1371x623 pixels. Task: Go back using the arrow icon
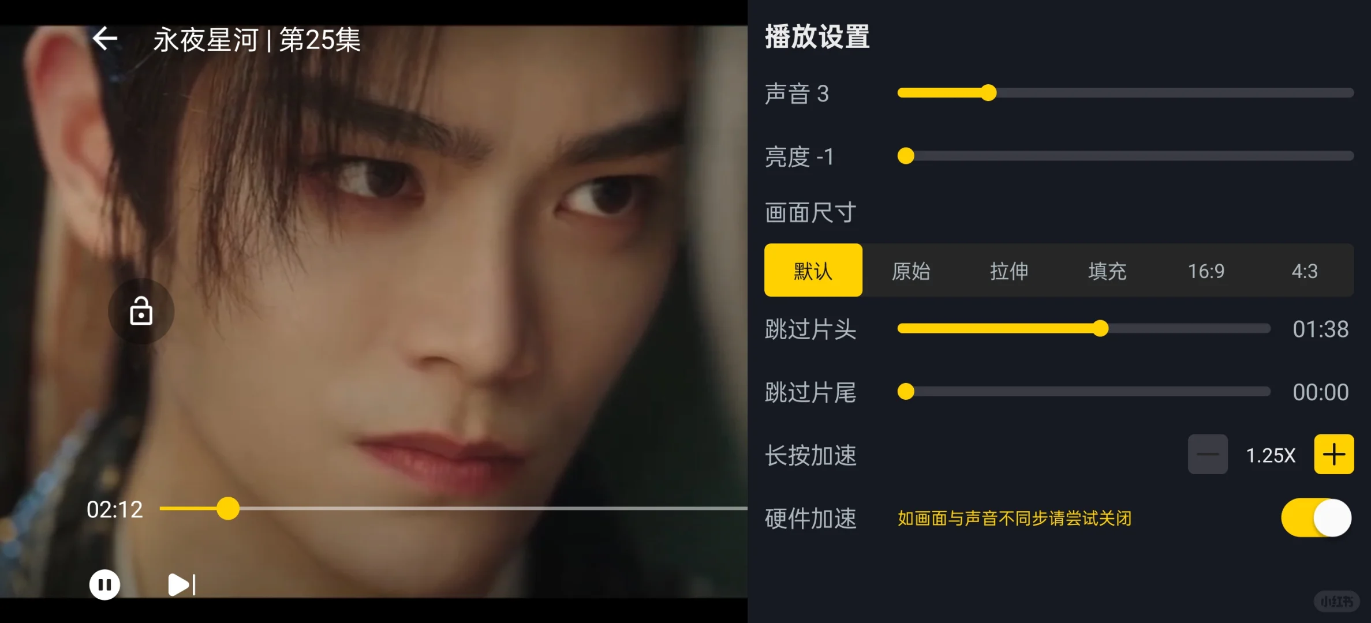tap(104, 39)
